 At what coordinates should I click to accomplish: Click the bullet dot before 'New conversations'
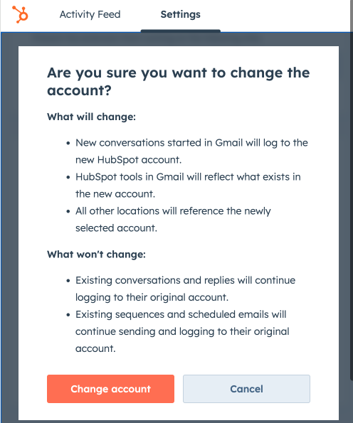click(68, 143)
